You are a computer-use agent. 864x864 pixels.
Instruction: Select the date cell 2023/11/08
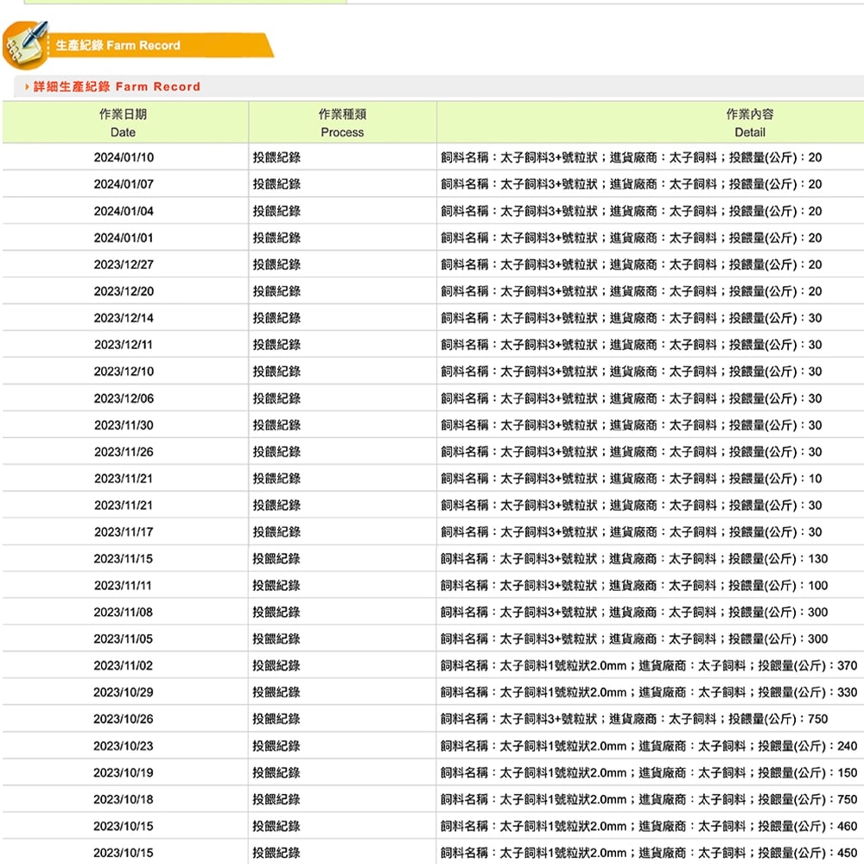(124, 613)
